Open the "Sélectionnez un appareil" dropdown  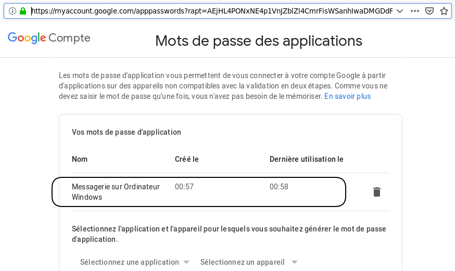click(249, 262)
